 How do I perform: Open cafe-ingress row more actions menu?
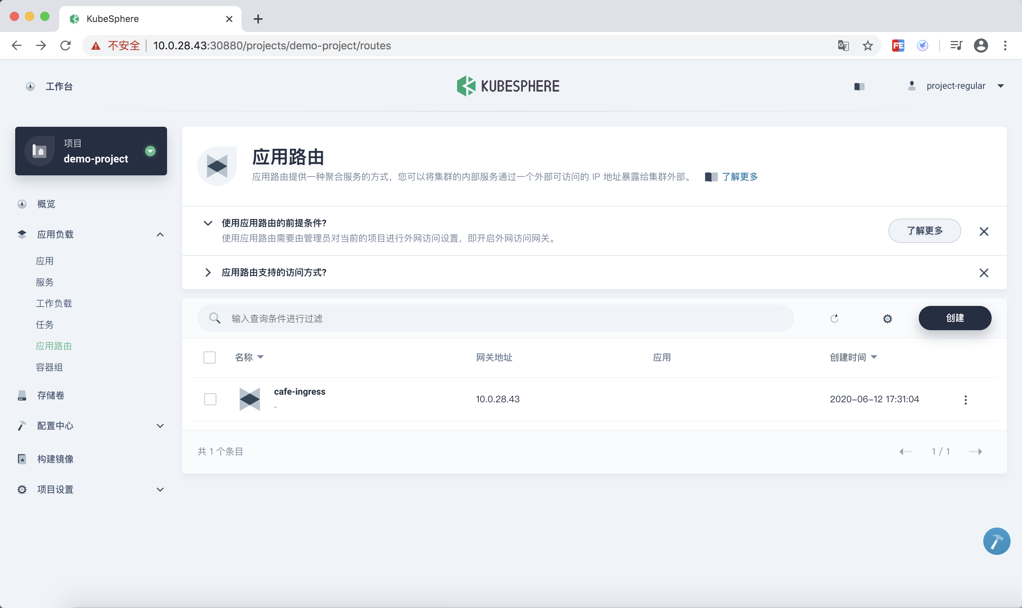coord(965,400)
